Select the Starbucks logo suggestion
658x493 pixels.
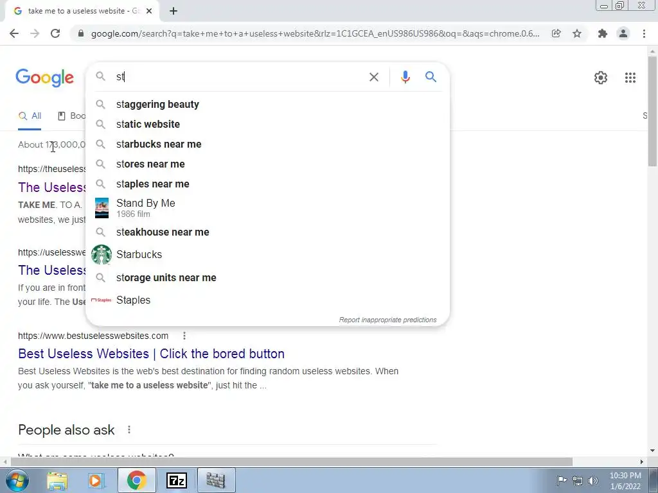tap(101, 254)
